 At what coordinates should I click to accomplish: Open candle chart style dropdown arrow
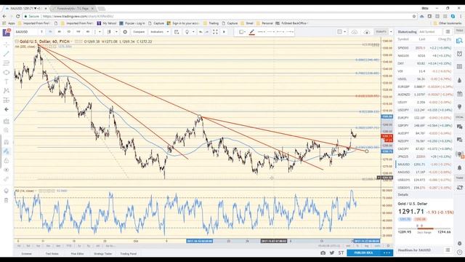pyautogui.click(x=116, y=32)
